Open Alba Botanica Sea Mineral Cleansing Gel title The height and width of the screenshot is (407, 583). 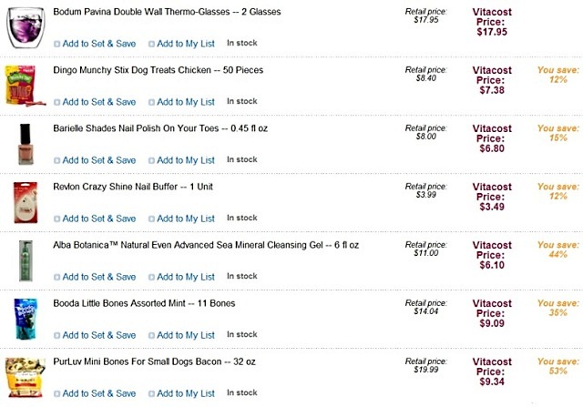[x=206, y=245]
